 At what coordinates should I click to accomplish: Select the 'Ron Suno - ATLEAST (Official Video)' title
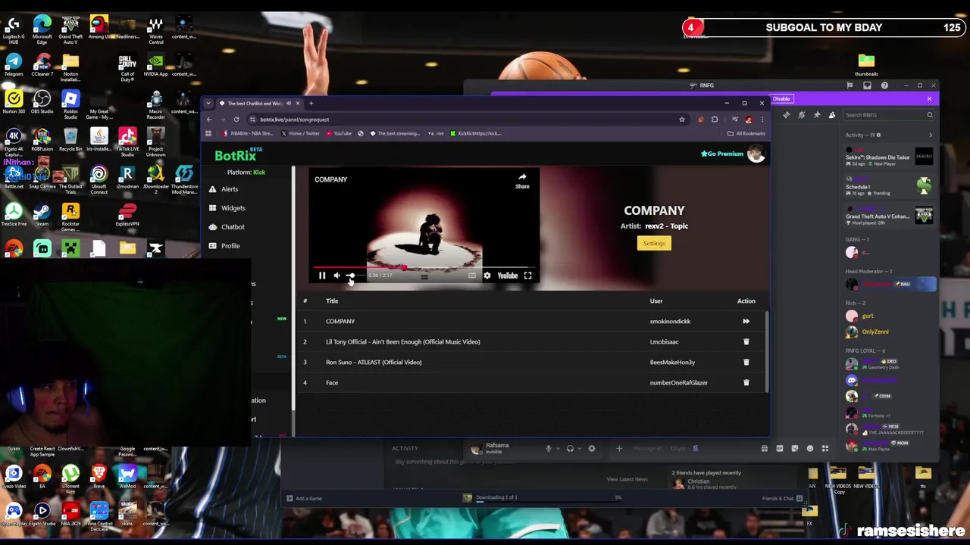(374, 362)
